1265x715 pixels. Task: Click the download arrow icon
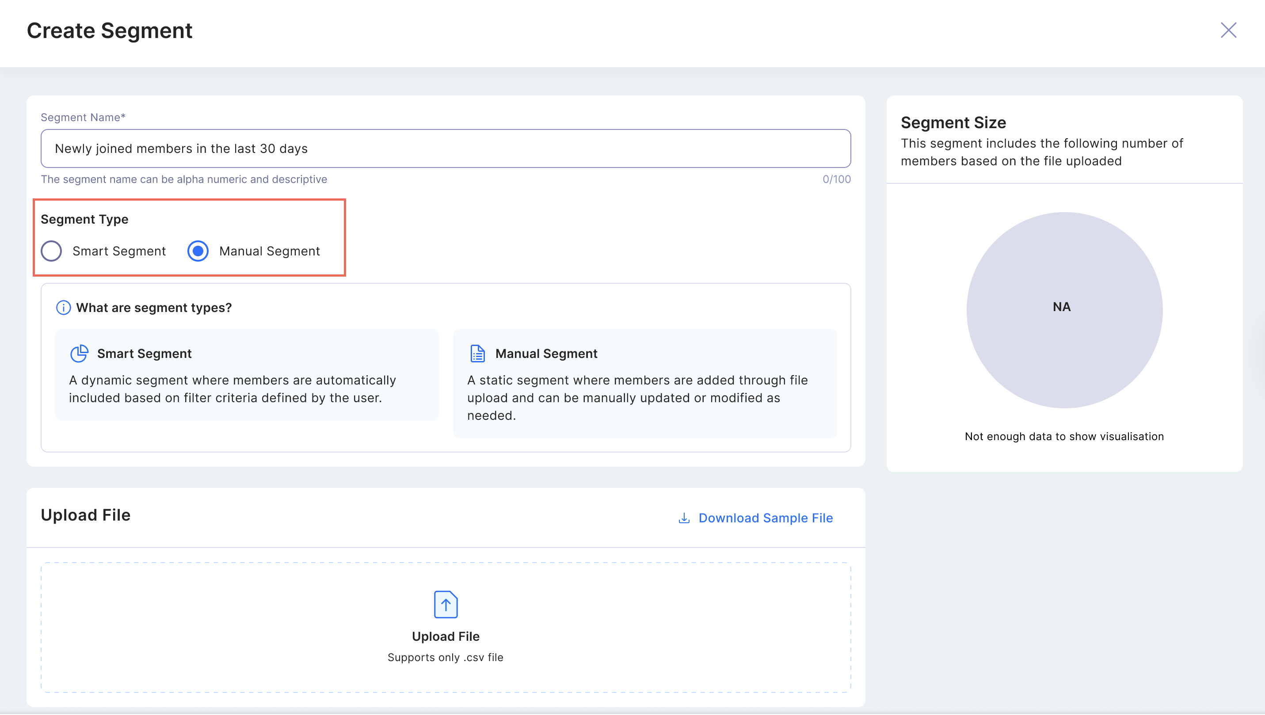click(x=684, y=518)
